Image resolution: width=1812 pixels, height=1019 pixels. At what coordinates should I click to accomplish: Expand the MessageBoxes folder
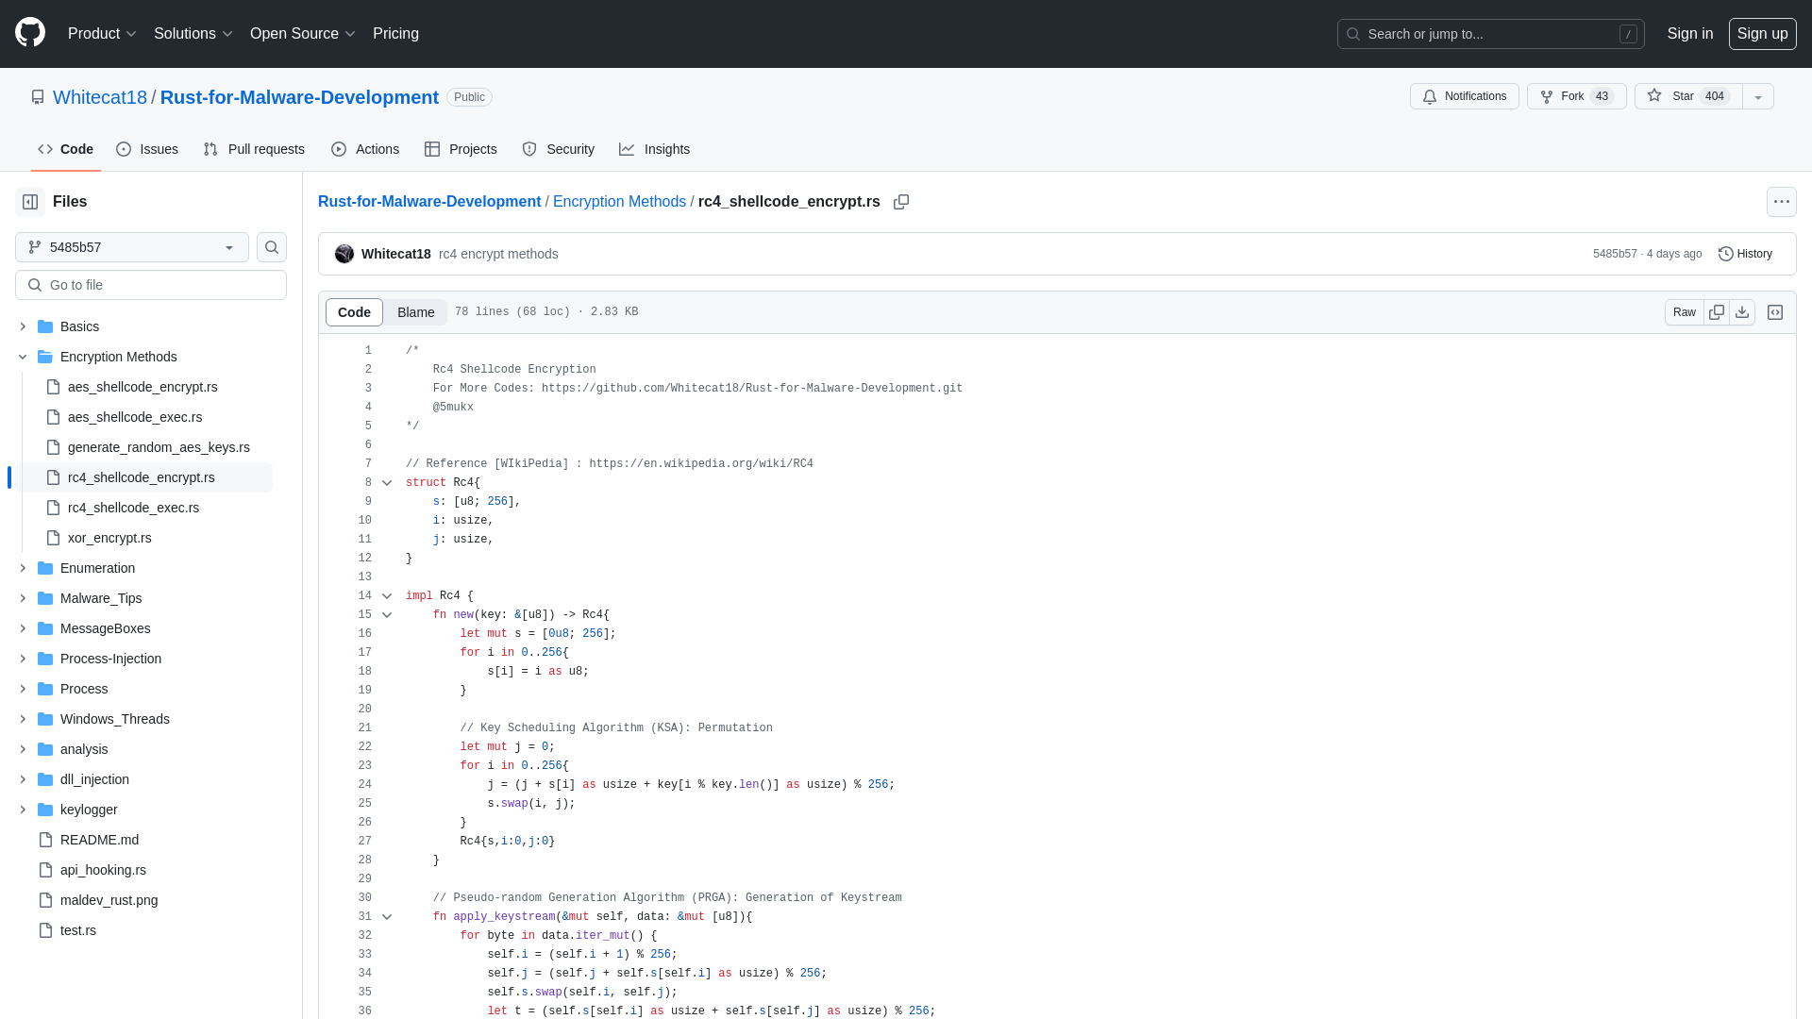(23, 628)
